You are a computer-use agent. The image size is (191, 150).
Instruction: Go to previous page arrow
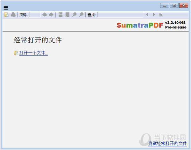pos(45,15)
